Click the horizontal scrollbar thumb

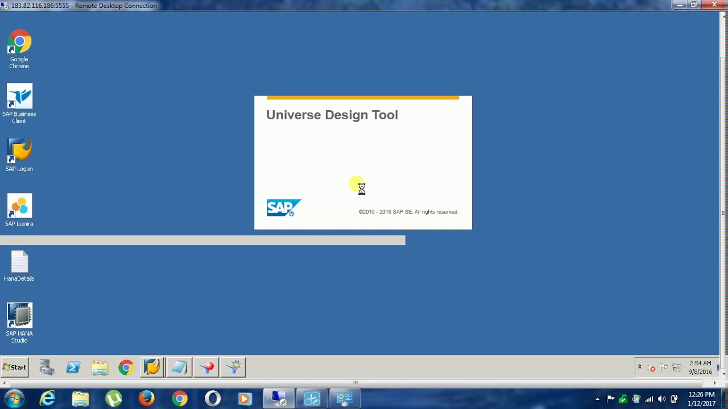coord(355,382)
